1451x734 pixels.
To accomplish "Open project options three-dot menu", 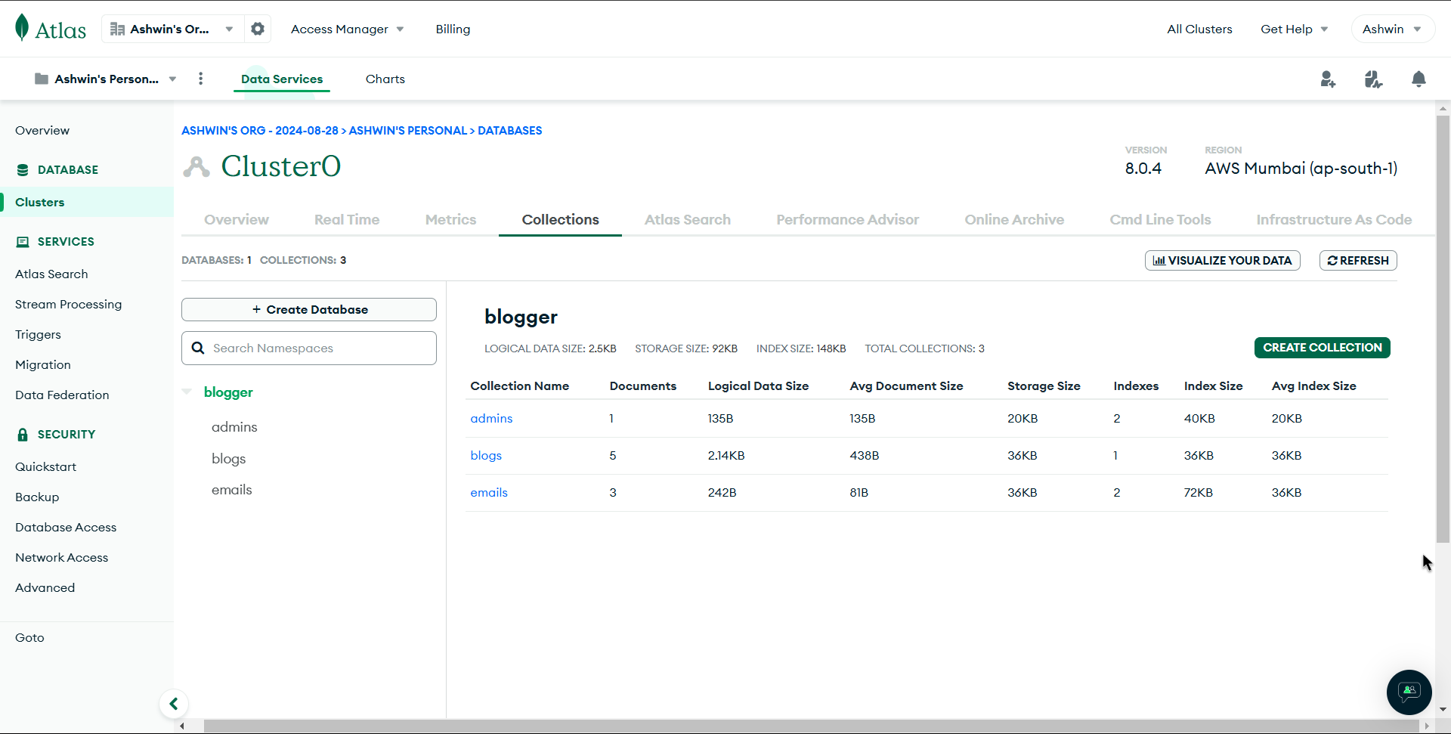I will 200,79.
